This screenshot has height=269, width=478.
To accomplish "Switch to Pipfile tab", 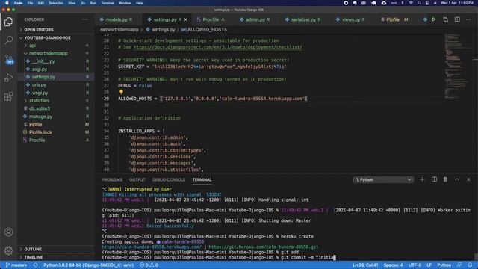I will [x=393, y=19].
